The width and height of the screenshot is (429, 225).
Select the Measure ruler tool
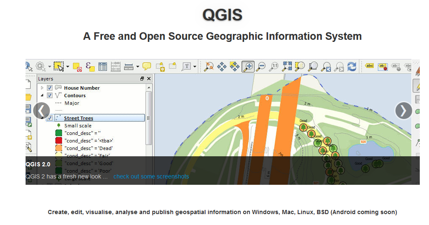(129, 67)
